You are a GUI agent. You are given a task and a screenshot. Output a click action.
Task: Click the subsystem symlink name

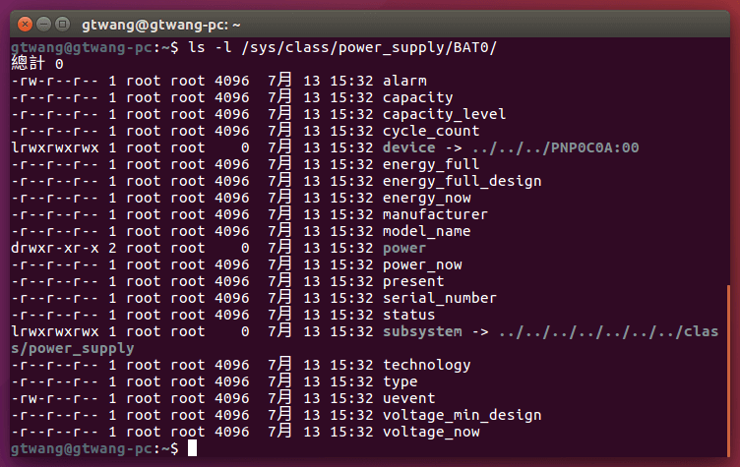[420, 331]
